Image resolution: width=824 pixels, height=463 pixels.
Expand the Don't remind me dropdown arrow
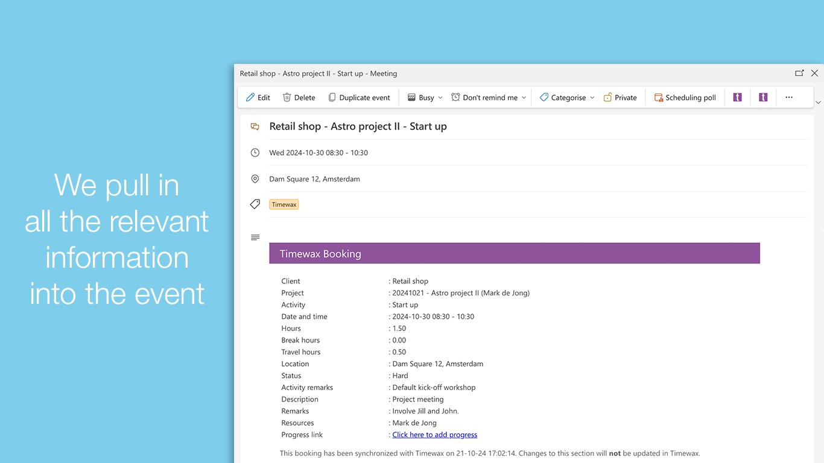(524, 98)
